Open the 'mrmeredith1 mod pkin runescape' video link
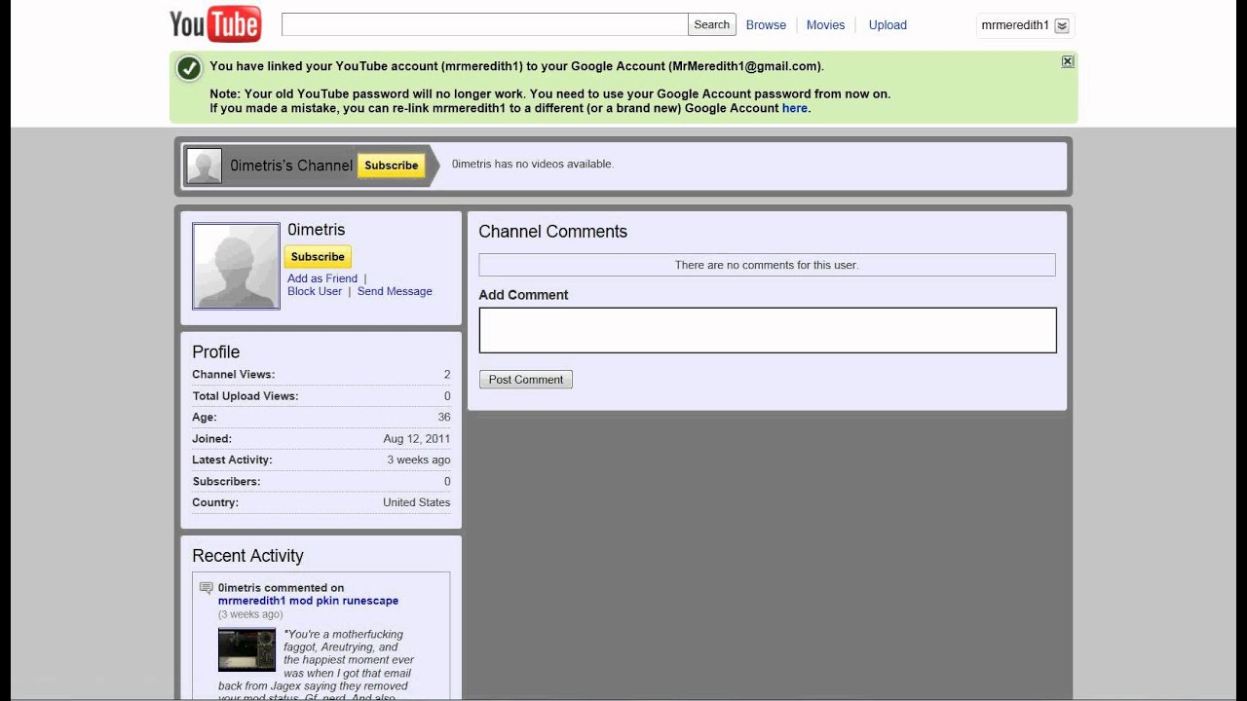This screenshot has width=1247, height=701. coord(308,601)
